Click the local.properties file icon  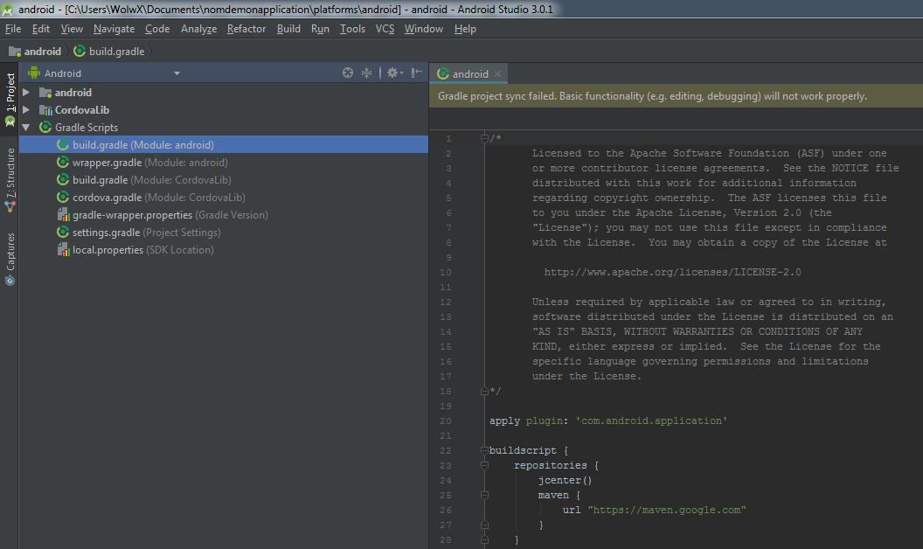pyautogui.click(x=63, y=250)
